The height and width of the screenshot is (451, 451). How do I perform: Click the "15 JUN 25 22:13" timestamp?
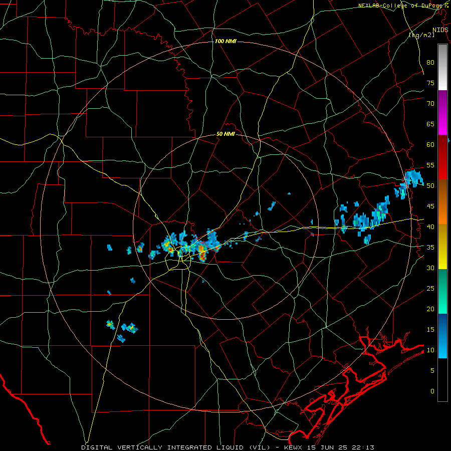[x=341, y=447]
